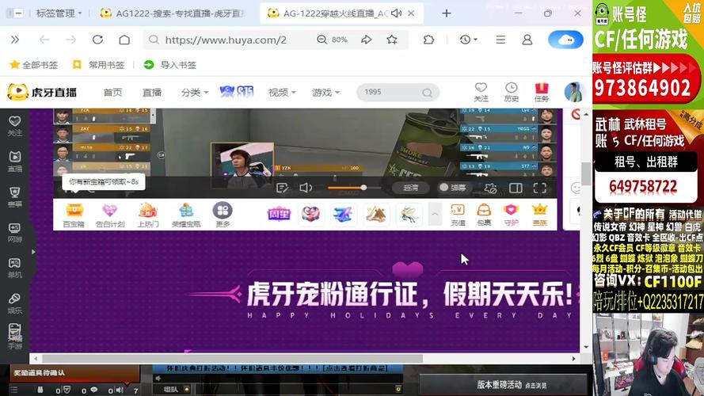This screenshot has height=396, width=704.
Task: Open danmaku settings gear icon in the player
Action: pos(490,188)
